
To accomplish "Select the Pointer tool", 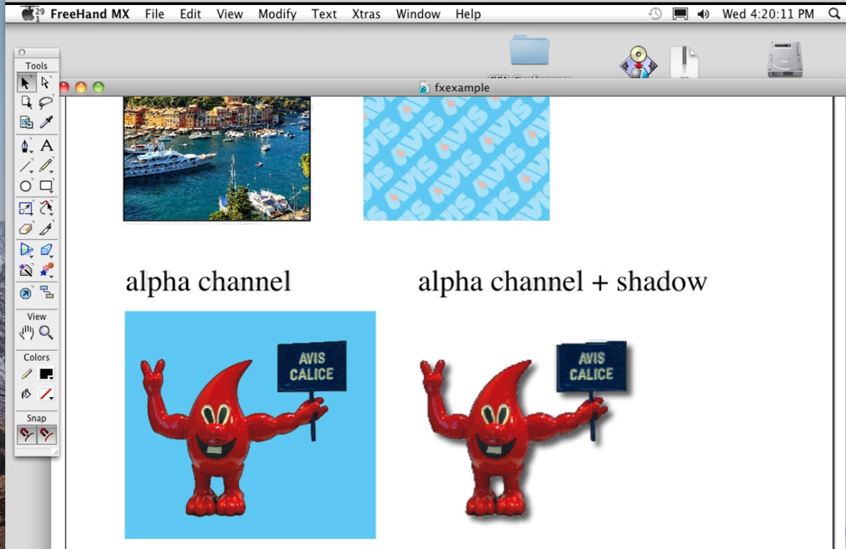I will click(x=25, y=82).
